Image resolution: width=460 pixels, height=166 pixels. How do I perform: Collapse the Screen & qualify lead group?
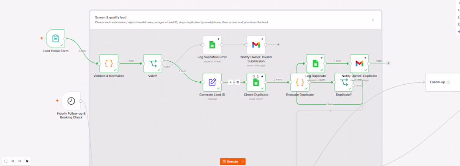[x=373, y=20]
